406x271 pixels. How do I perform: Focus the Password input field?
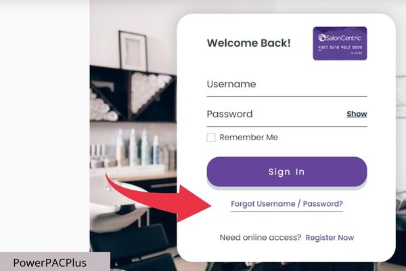pyautogui.click(x=276, y=114)
